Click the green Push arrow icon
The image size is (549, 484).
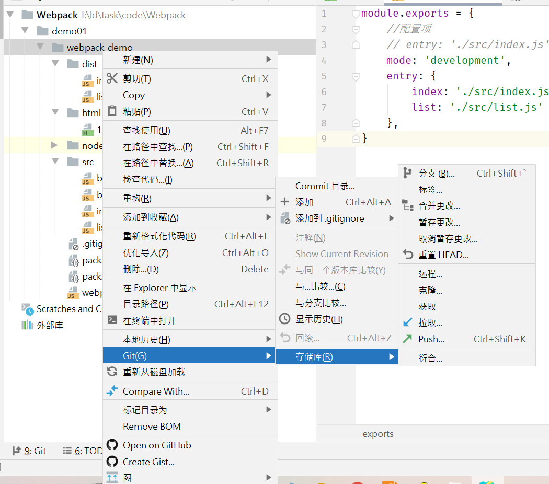pos(407,338)
